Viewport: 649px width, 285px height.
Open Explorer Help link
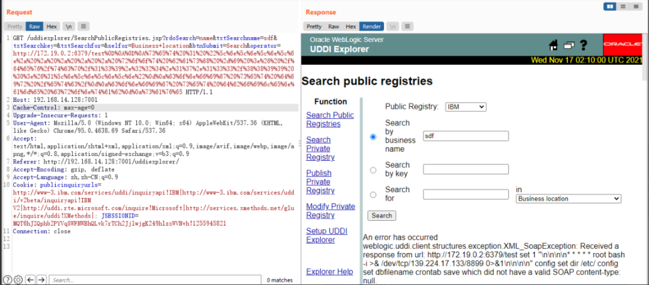pyautogui.click(x=329, y=271)
